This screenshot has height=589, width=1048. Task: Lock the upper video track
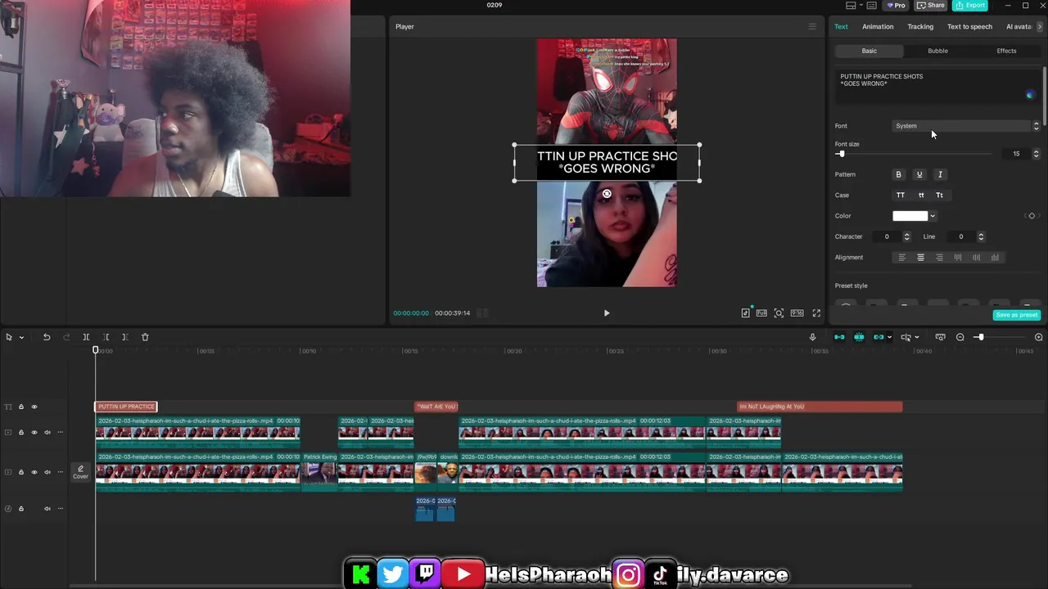21,432
